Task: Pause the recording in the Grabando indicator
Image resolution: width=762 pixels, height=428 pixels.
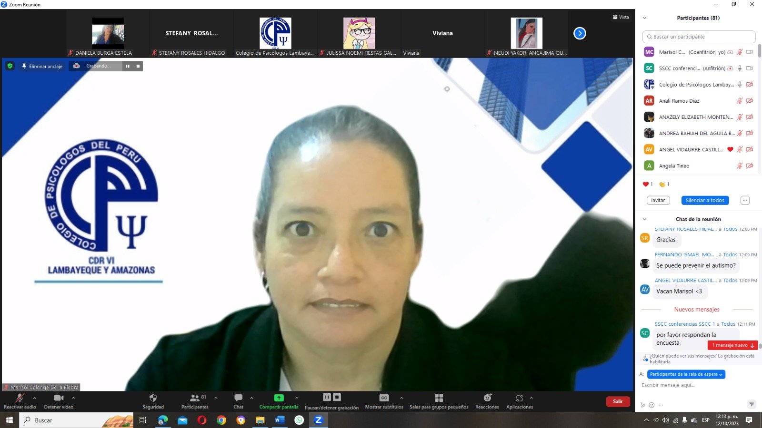Action: [128, 66]
